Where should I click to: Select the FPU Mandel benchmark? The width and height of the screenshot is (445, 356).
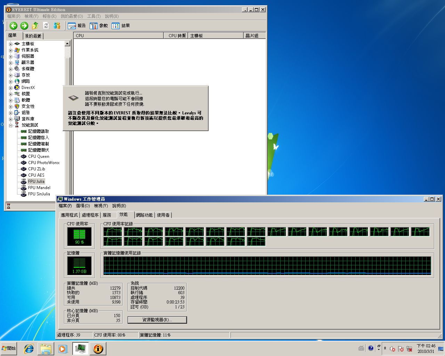tap(39, 188)
